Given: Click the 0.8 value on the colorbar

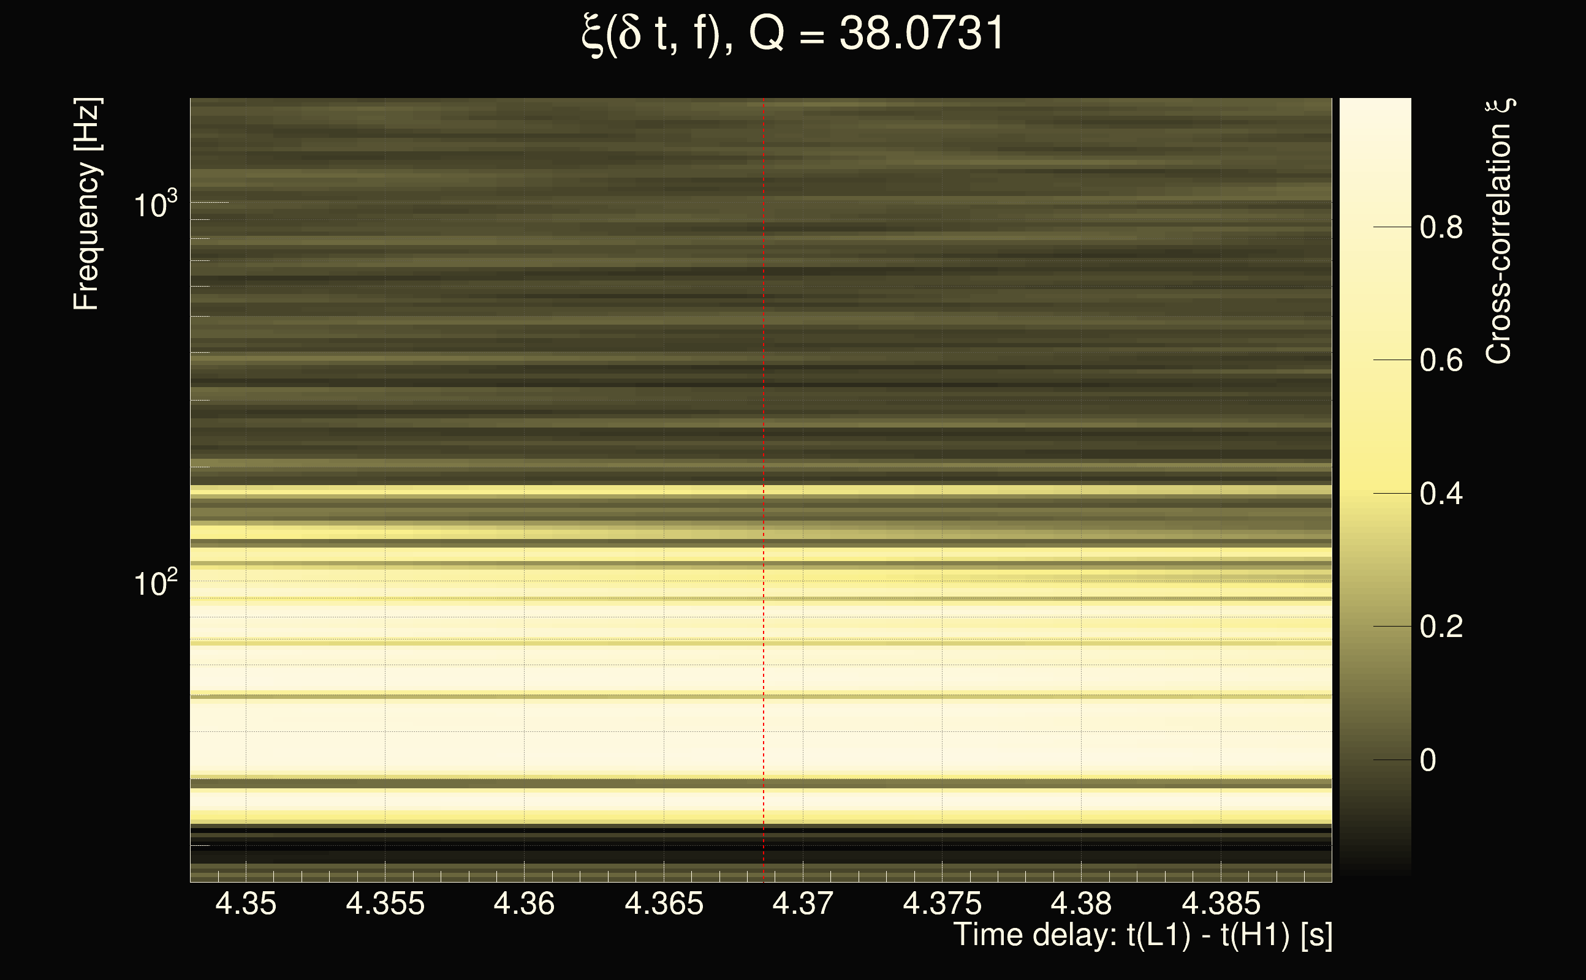Looking at the screenshot, I should (1441, 227).
